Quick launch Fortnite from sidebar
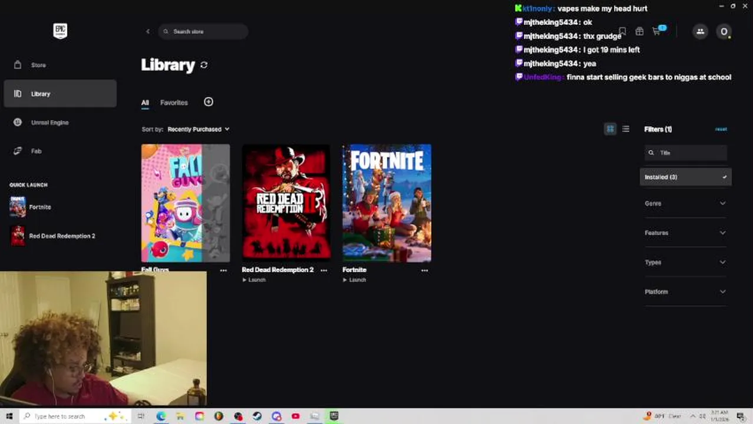 click(31, 207)
